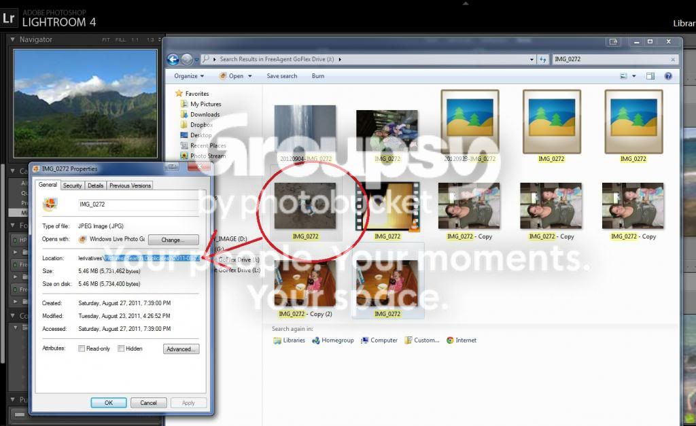696x426 pixels.
Task: Expand the Open dropdown arrow
Action: point(250,76)
